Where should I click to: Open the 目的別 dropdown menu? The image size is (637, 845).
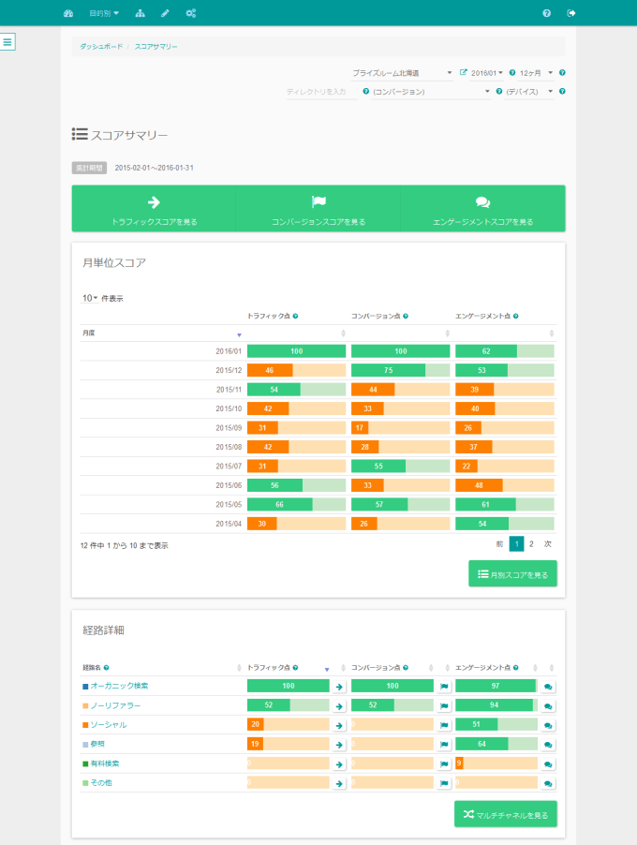104,13
